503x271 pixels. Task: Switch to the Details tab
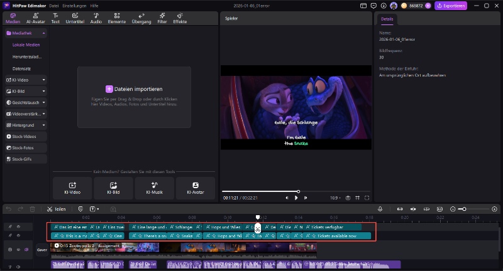[387, 19]
